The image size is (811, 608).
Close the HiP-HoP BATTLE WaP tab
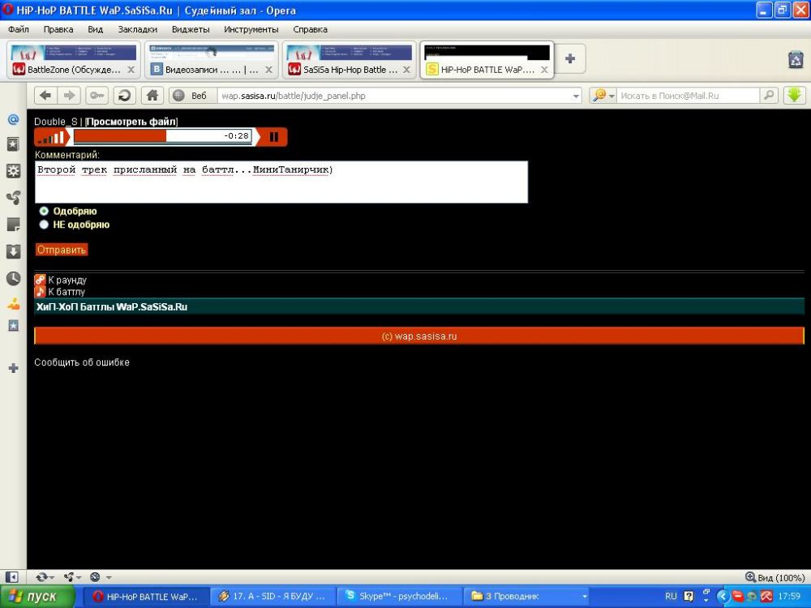pos(544,70)
